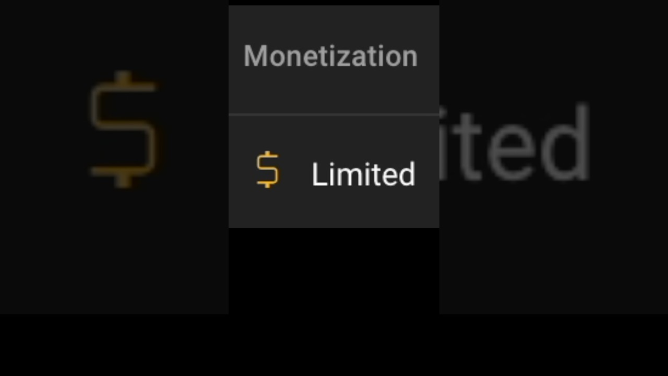Click the letter L in Limited

(x=316, y=174)
